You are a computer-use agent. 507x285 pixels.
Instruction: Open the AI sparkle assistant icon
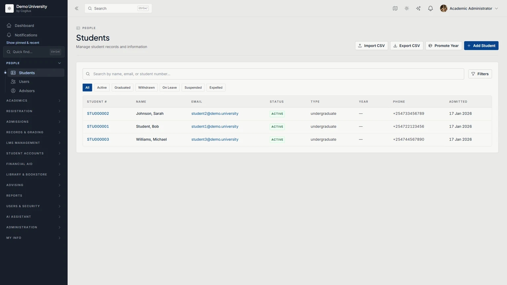point(418,9)
